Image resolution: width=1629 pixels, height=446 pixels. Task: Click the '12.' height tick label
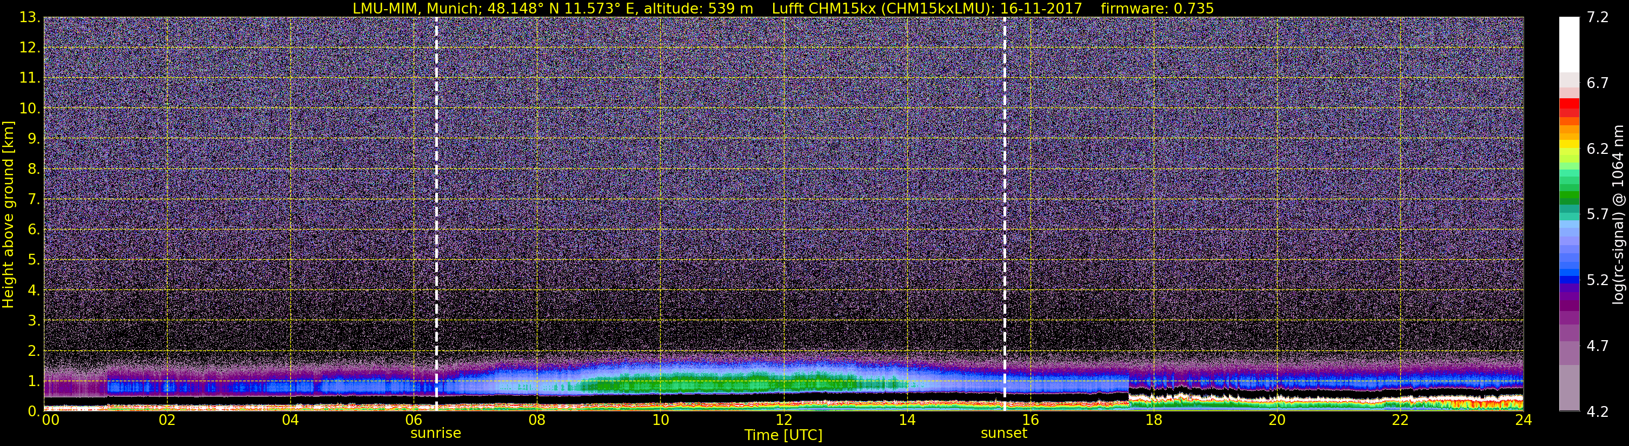click(x=30, y=48)
